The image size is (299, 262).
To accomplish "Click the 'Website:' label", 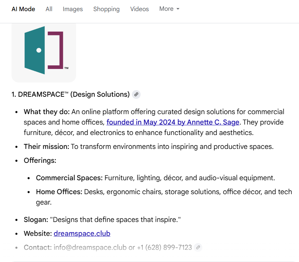I will tap(38, 233).
